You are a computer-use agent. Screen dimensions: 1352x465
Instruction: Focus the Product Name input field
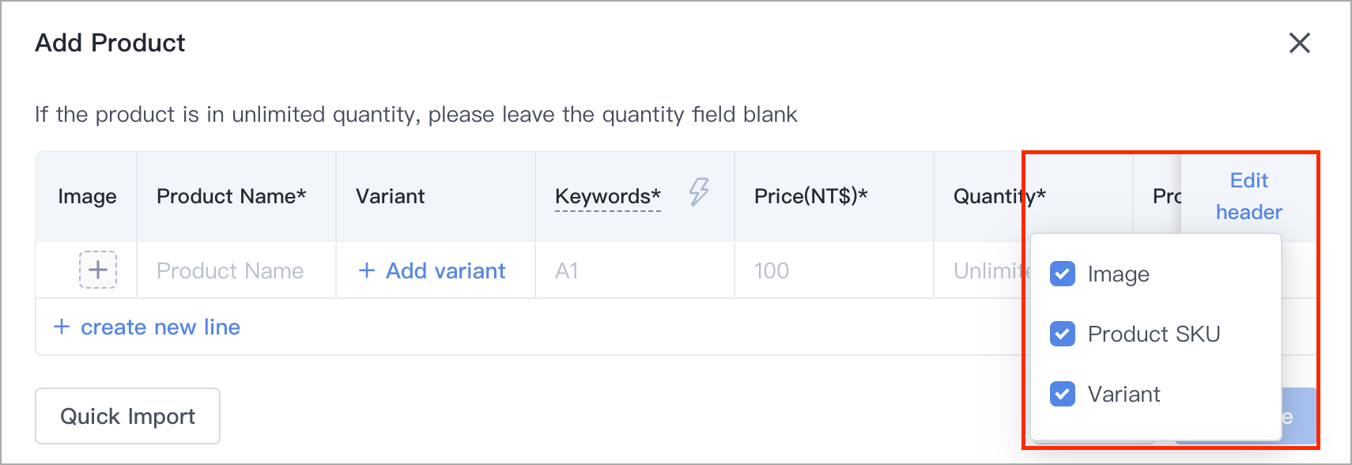point(236,270)
